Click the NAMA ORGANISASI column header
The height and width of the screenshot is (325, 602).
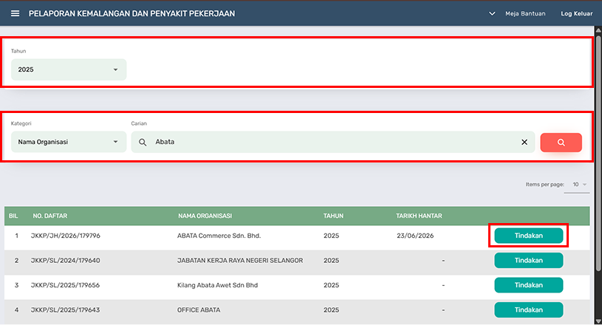tap(205, 216)
